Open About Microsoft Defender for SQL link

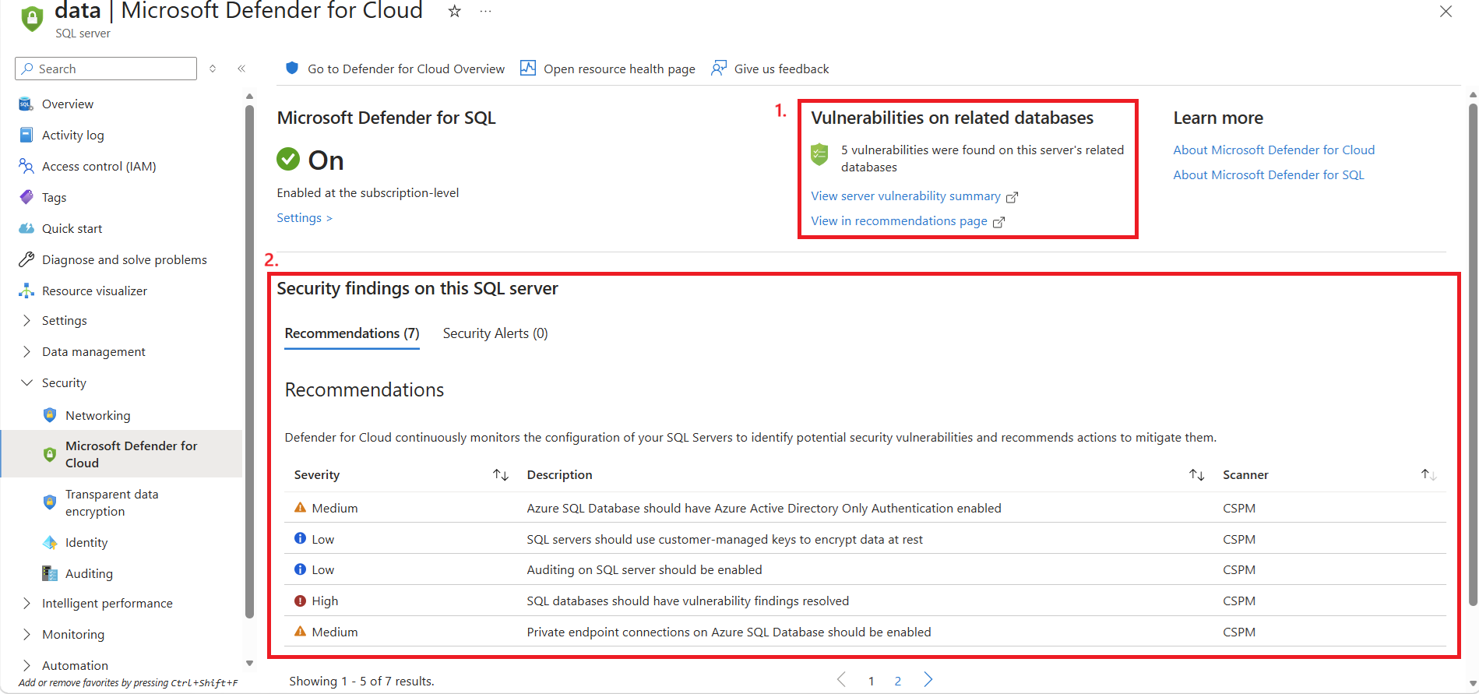point(1269,175)
